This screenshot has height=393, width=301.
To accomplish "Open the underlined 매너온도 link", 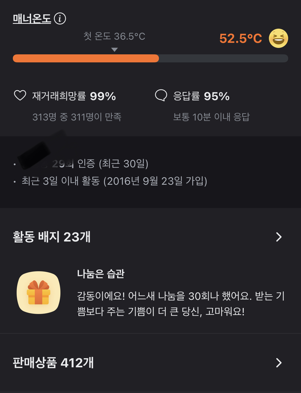I will click(32, 19).
